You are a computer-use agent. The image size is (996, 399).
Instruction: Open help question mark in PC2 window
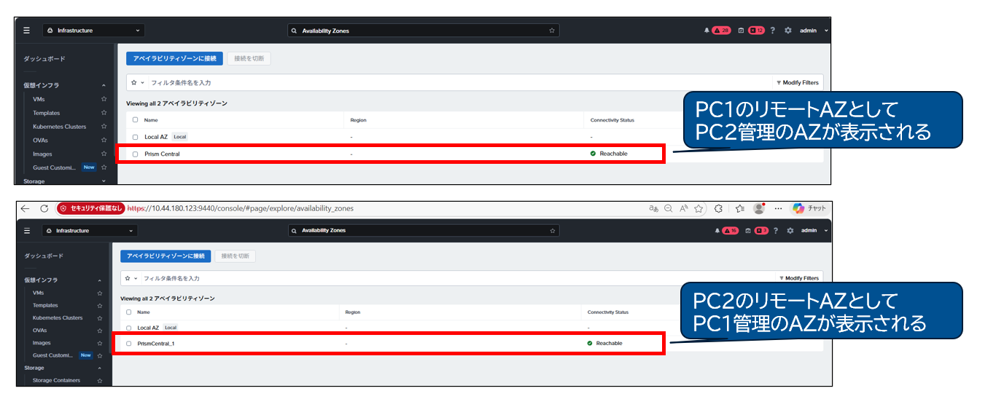[776, 231]
